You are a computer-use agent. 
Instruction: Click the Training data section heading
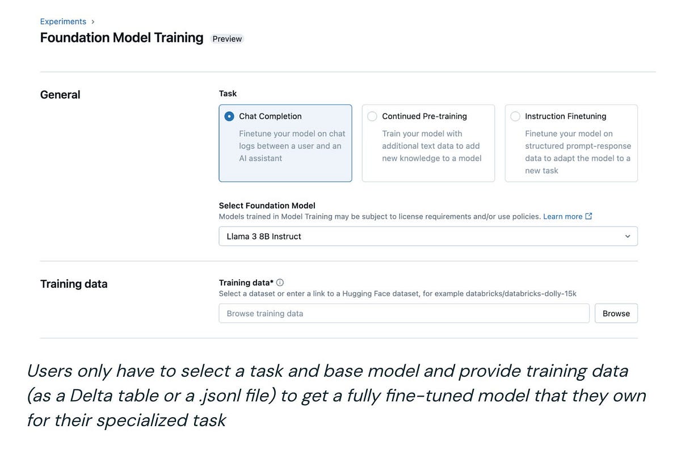[x=74, y=284]
